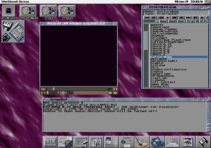This screenshot has height=148, width=211.
Task: Fast forward the current module
Action: (x=175, y=17)
